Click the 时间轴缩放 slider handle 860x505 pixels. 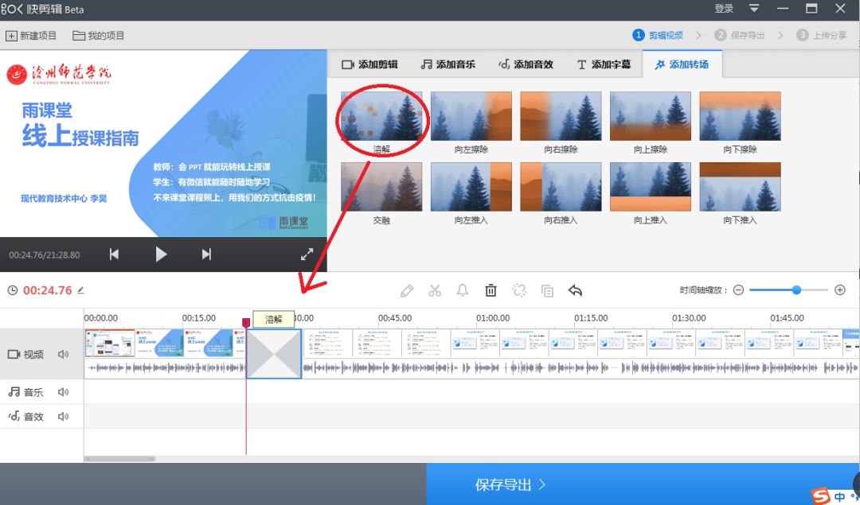click(x=796, y=289)
